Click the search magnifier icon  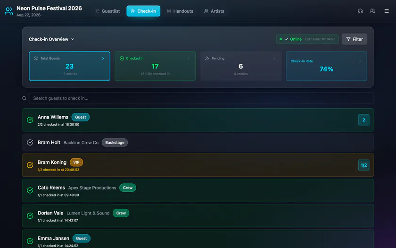point(24,98)
